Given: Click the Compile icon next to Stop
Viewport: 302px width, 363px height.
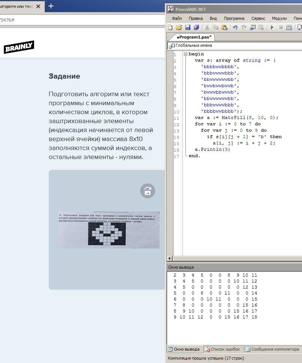Looking at the screenshot, I should pos(289,27).
